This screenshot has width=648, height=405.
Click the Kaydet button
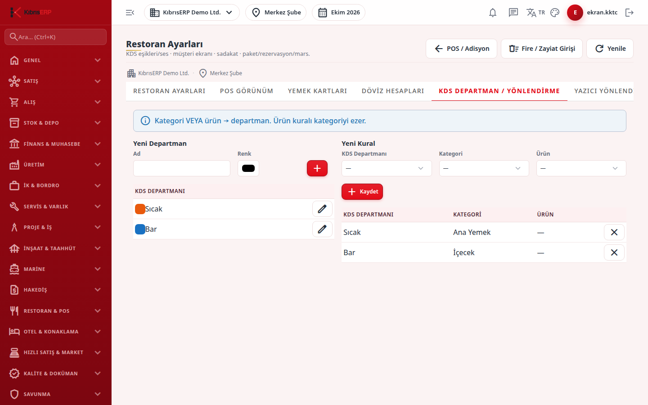click(x=362, y=192)
